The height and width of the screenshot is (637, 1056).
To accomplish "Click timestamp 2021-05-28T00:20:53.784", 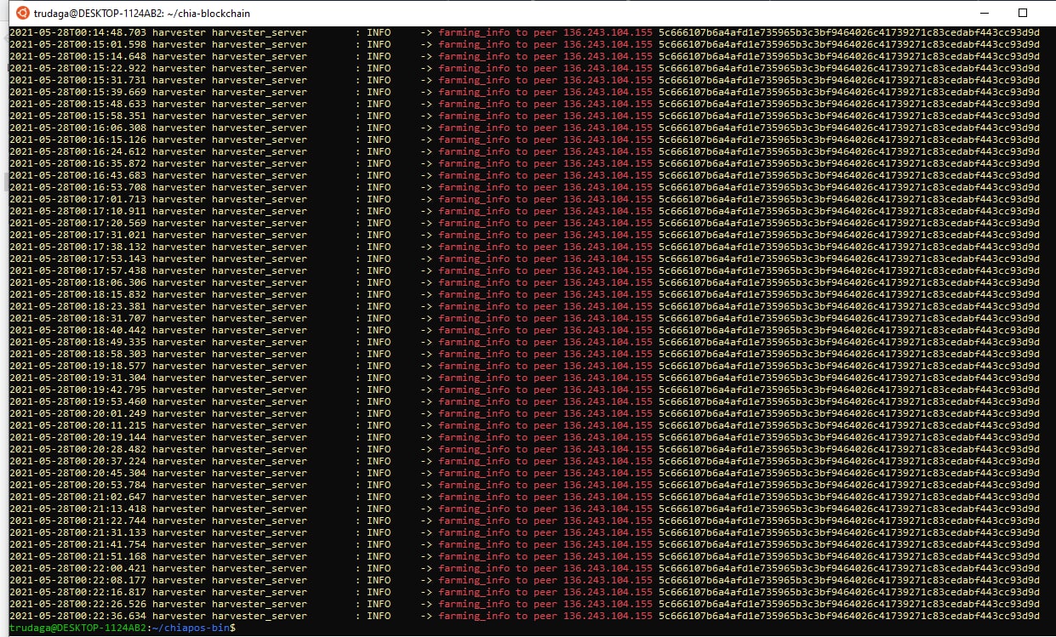I will coord(77,485).
